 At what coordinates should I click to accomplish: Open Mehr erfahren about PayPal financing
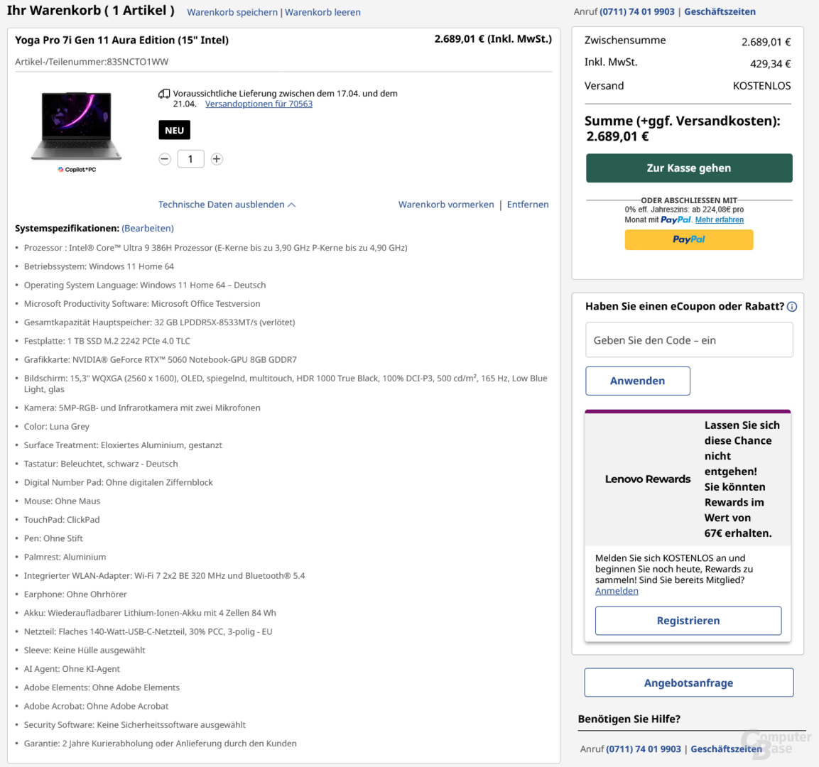pos(720,219)
